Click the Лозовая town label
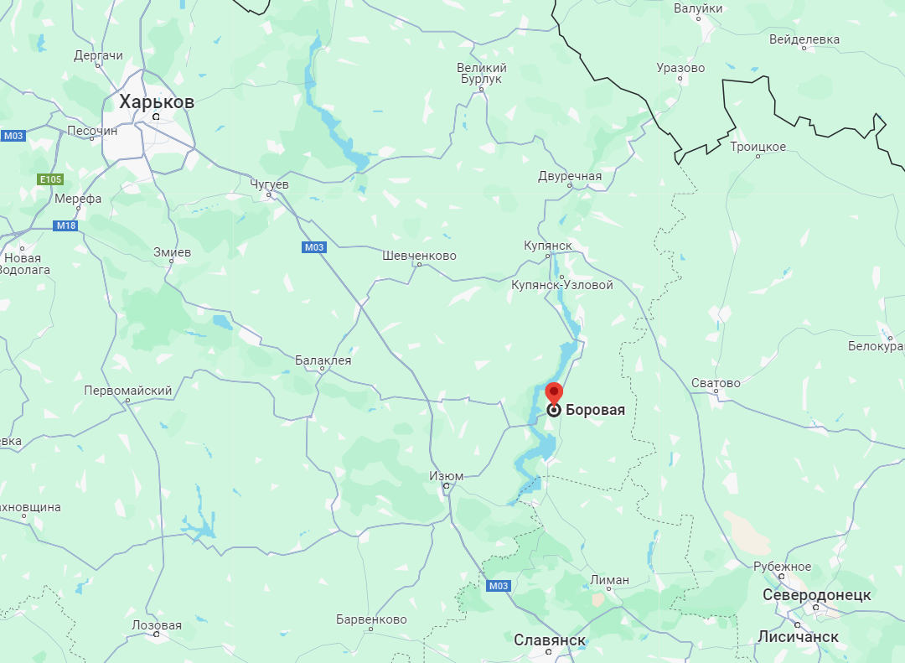Viewport: 905px width, 663px height. tap(157, 625)
